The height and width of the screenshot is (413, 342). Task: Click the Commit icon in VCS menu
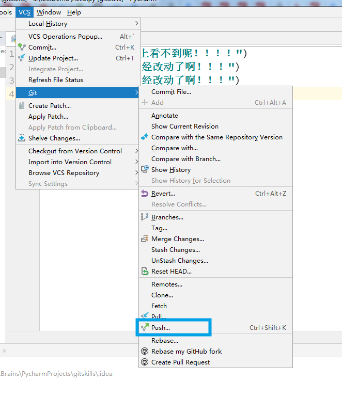coord(22,47)
